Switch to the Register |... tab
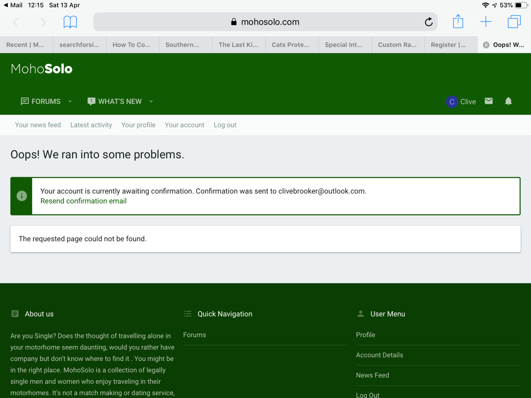 [x=451, y=45]
